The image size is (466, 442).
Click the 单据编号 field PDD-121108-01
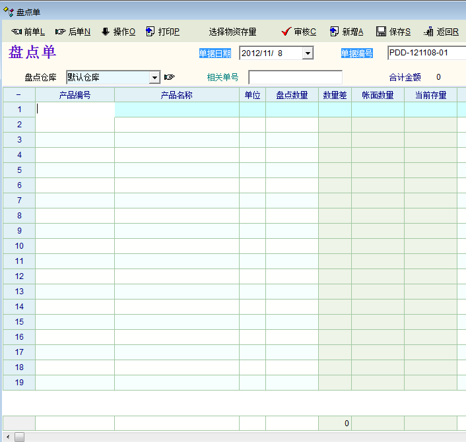pyautogui.click(x=426, y=53)
